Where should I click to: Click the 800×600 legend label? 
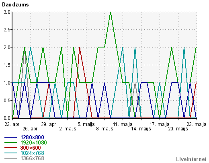coord(31,148)
